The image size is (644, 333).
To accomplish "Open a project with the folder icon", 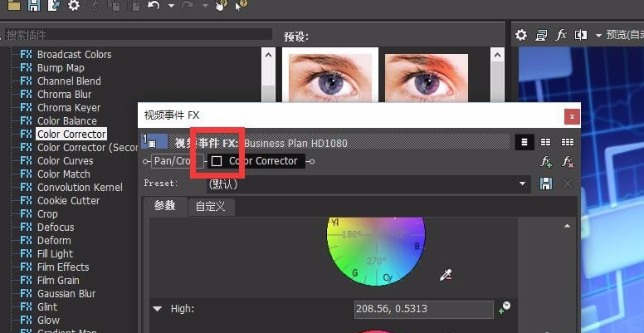I will pos(13,5).
